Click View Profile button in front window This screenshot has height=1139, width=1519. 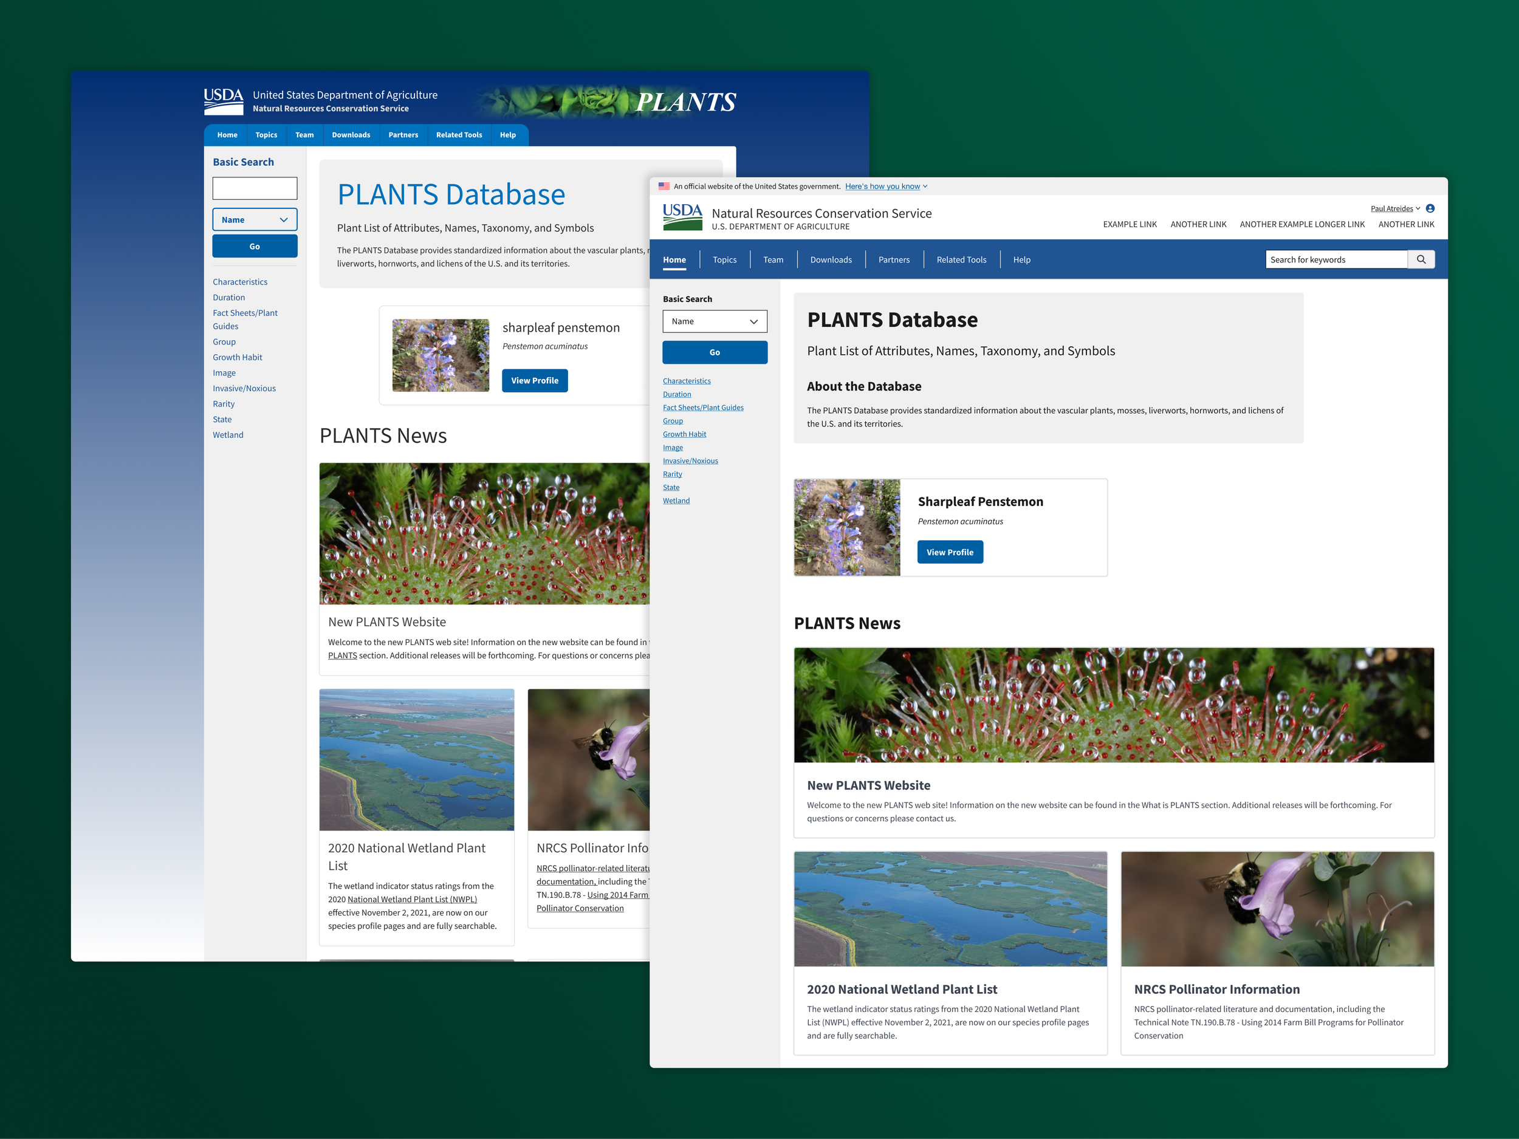pos(950,552)
